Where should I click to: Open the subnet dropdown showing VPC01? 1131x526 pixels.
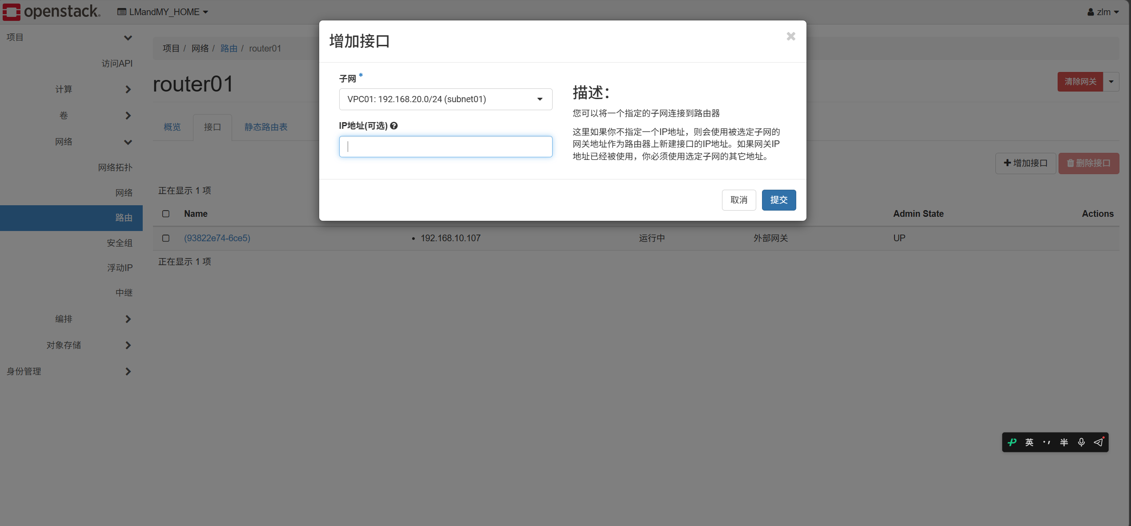coord(445,99)
